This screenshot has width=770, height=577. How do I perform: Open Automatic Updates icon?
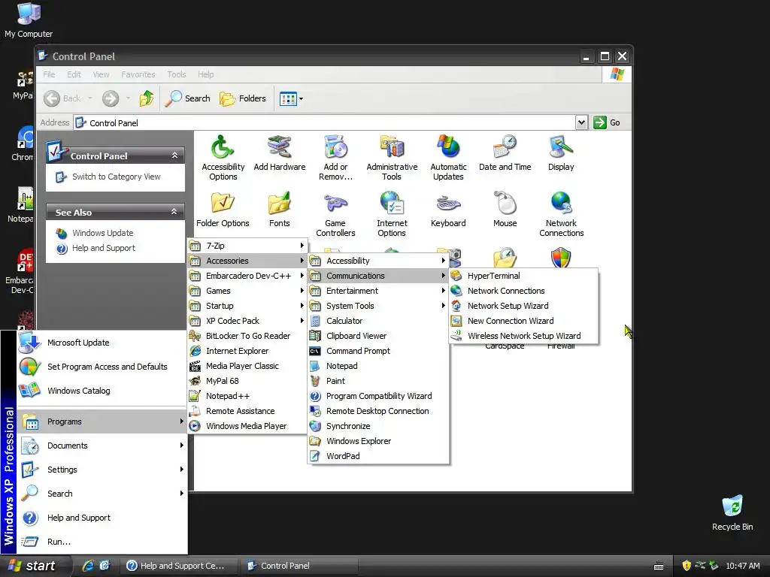448,158
